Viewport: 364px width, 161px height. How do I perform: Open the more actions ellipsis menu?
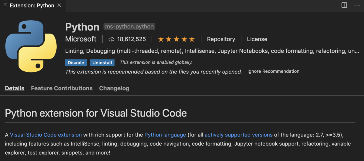357,5
